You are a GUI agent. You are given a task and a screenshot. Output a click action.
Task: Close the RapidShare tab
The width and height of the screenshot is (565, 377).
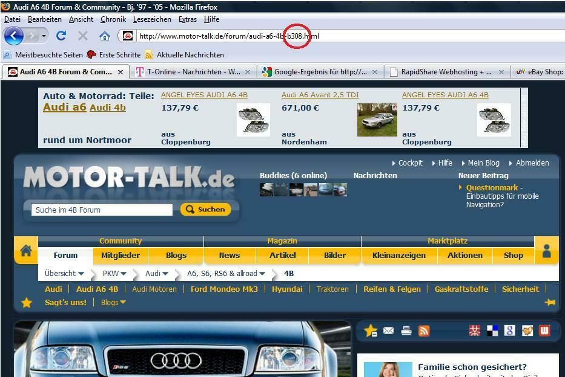tap(501, 72)
